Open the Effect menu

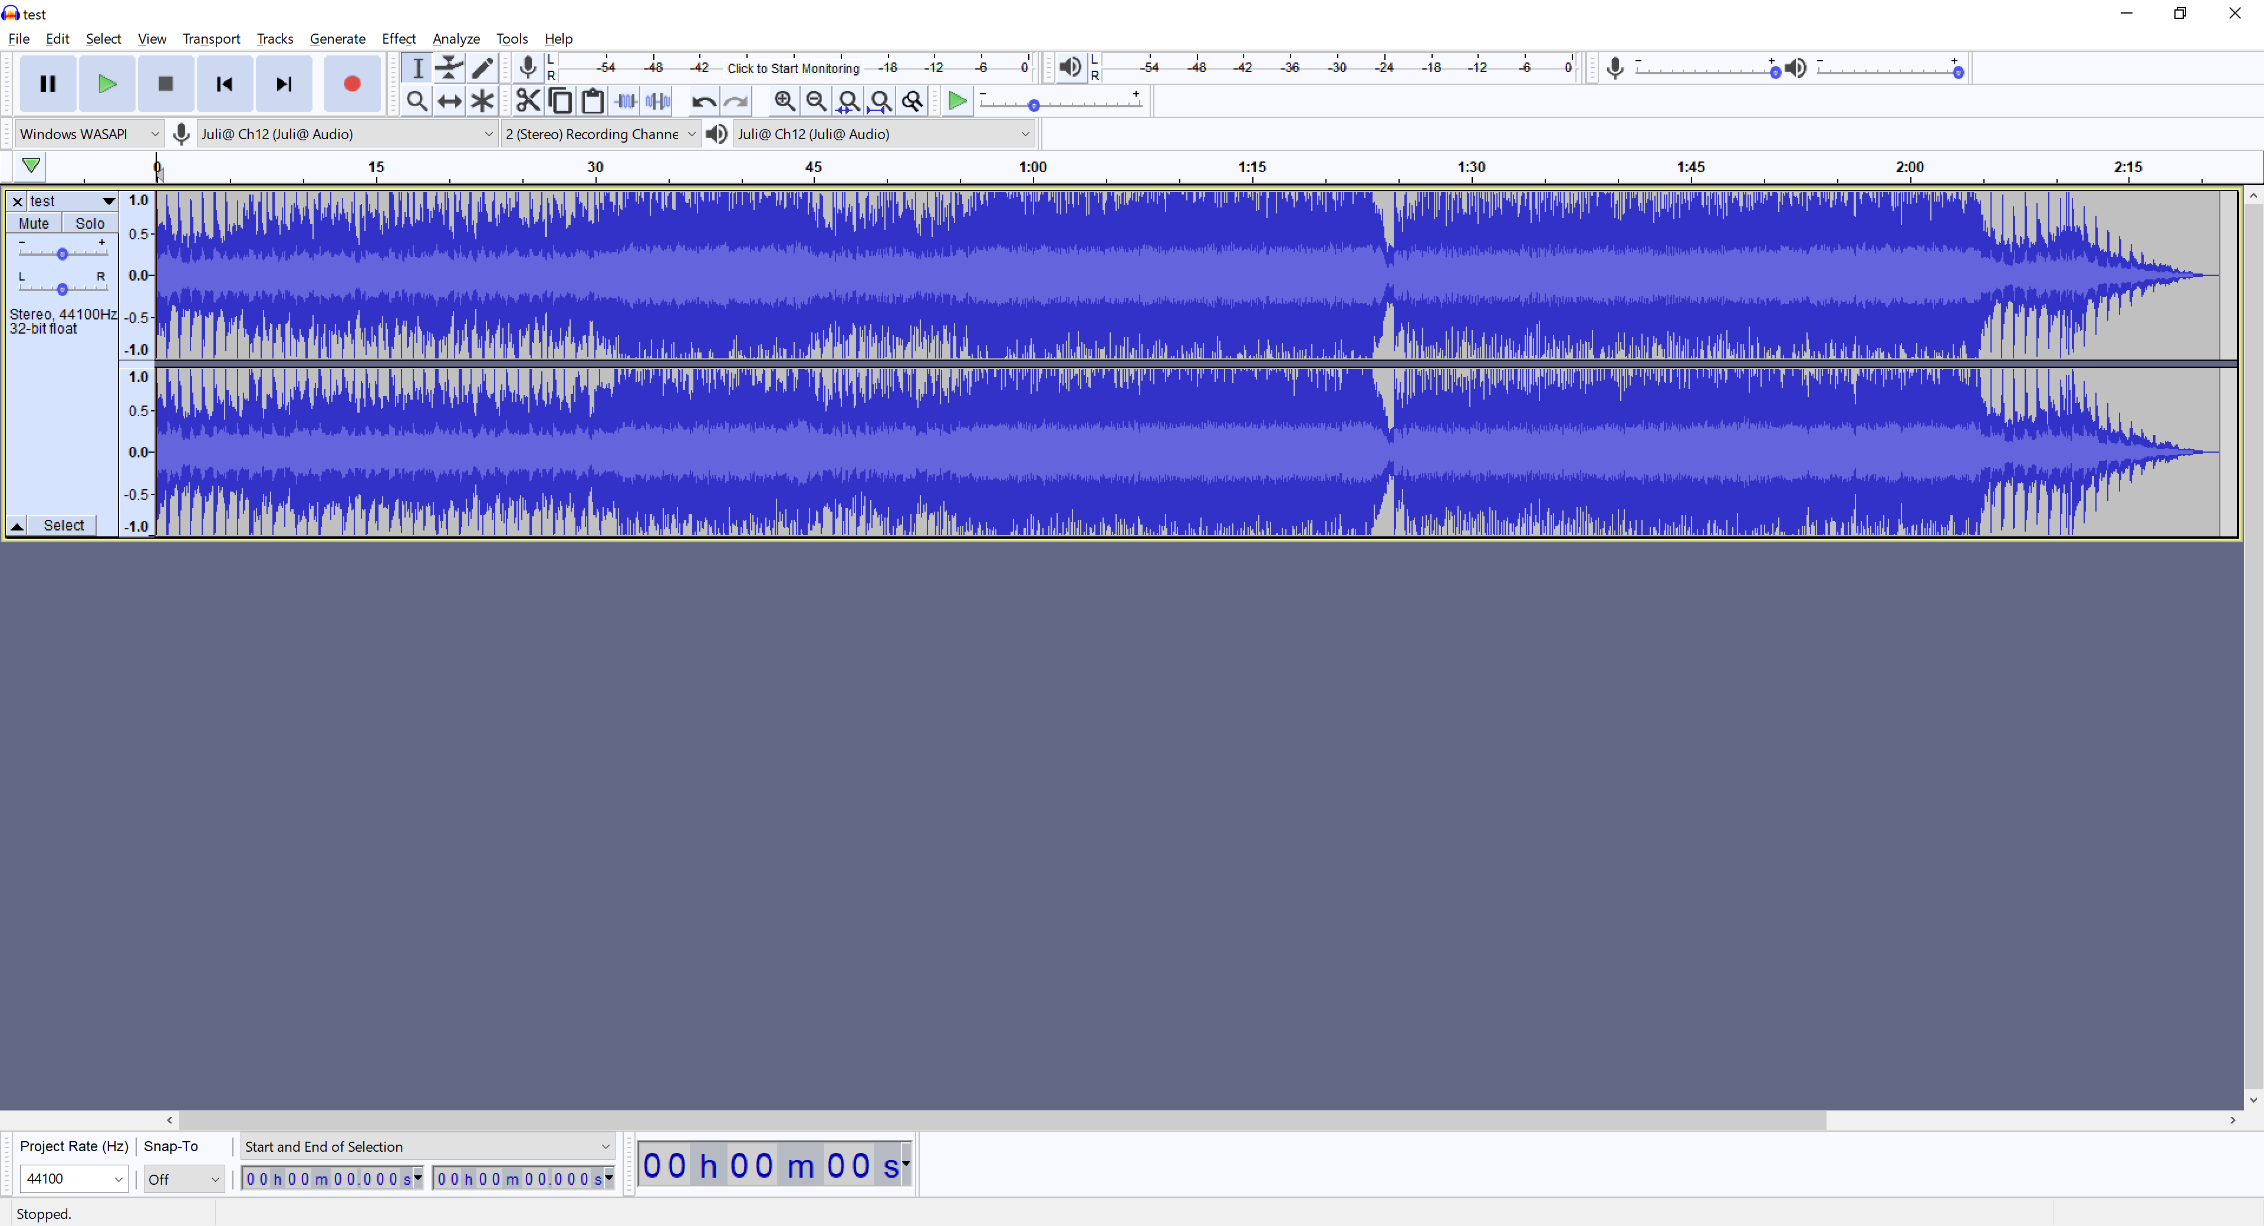click(x=398, y=39)
